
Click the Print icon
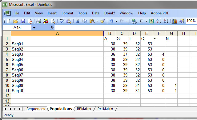click(x=39, y=21)
